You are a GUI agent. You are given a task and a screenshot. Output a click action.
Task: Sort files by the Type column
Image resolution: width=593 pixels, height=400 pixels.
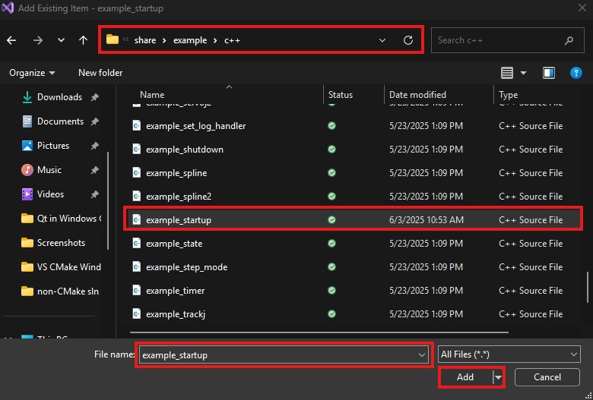pos(509,95)
